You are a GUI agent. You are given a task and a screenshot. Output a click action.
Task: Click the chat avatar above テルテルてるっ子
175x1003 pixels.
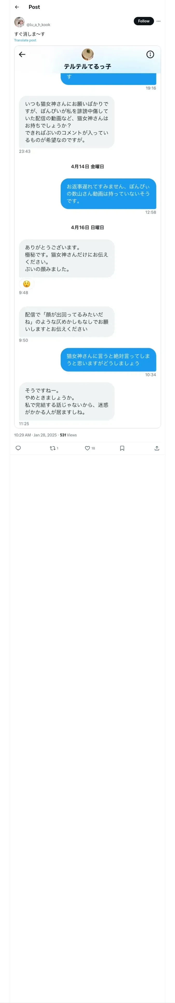[x=88, y=54]
